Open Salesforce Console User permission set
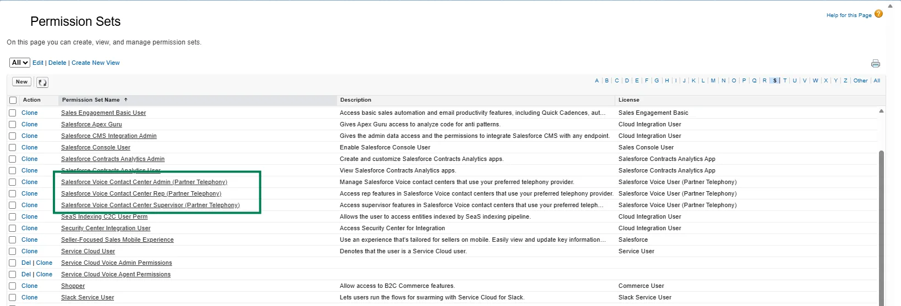901x306 pixels. (x=96, y=147)
